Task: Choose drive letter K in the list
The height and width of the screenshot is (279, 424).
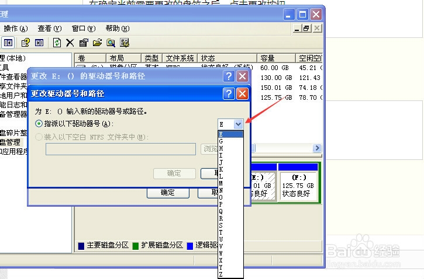Action: click(230, 169)
